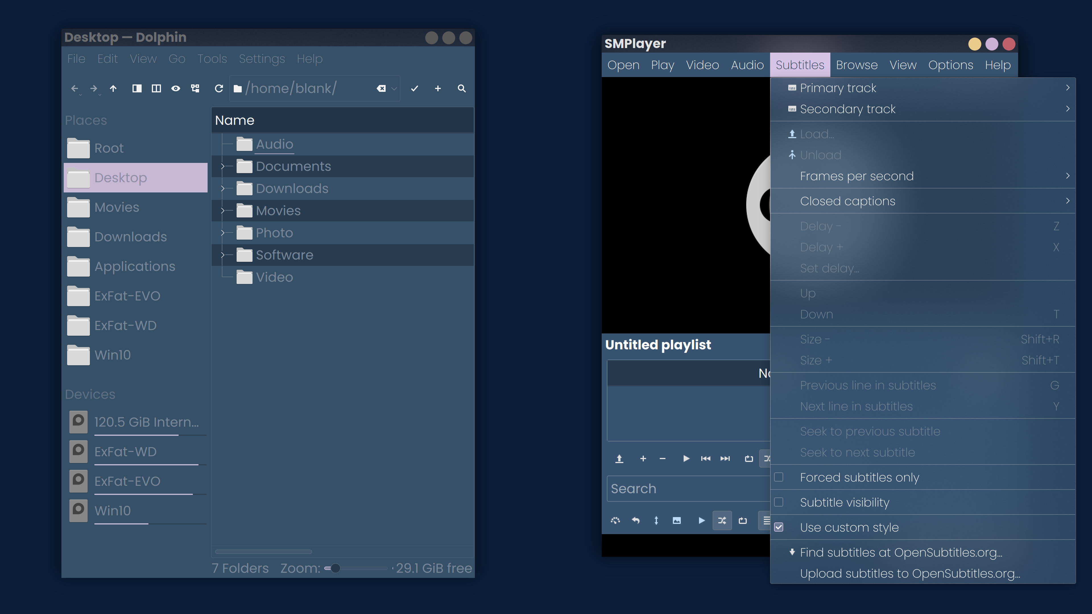1092x614 pixels.
Task: Click the 29.1 GiB free status text
Action: (x=434, y=568)
